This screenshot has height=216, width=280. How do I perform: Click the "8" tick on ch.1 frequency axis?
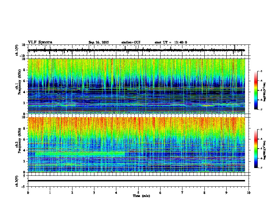(x=25, y=70)
